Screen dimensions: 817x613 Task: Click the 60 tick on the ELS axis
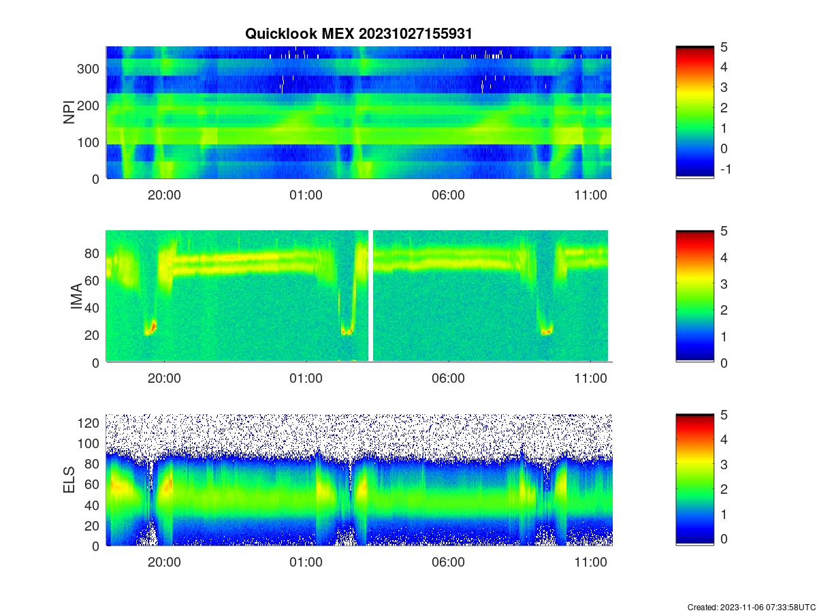coord(93,484)
